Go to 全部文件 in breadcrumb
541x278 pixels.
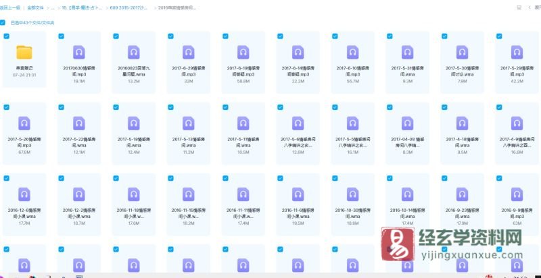(x=37, y=6)
